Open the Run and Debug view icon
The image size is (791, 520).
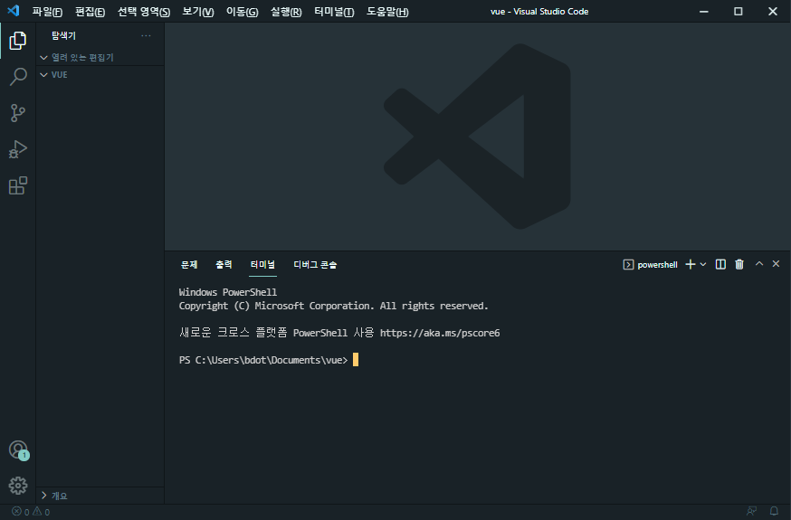[x=18, y=149]
